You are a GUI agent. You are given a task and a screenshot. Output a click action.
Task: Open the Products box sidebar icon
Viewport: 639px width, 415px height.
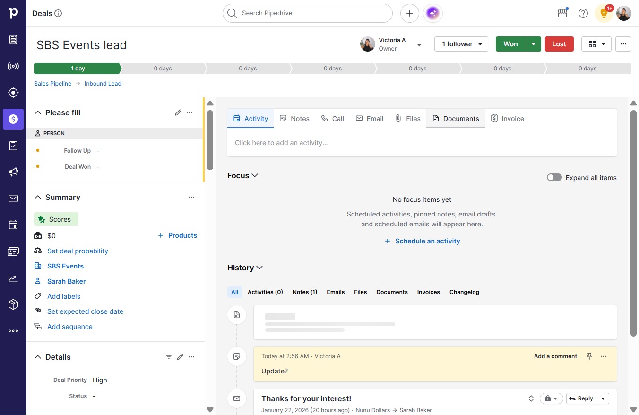pyautogui.click(x=13, y=304)
